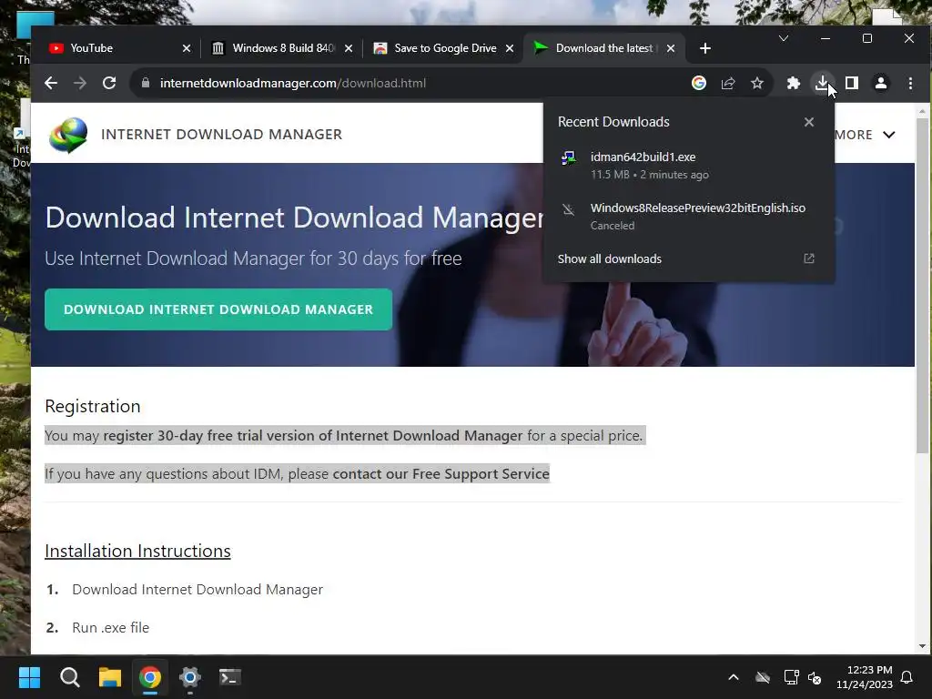The height and width of the screenshot is (699, 932).
Task: Open contact our Free Support Service link
Action: 441,473
